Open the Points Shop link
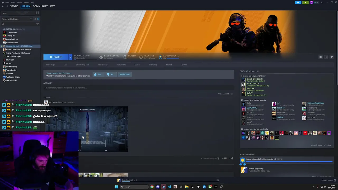The width and height of the screenshot is (338, 190). pyautogui.click(x=103, y=65)
